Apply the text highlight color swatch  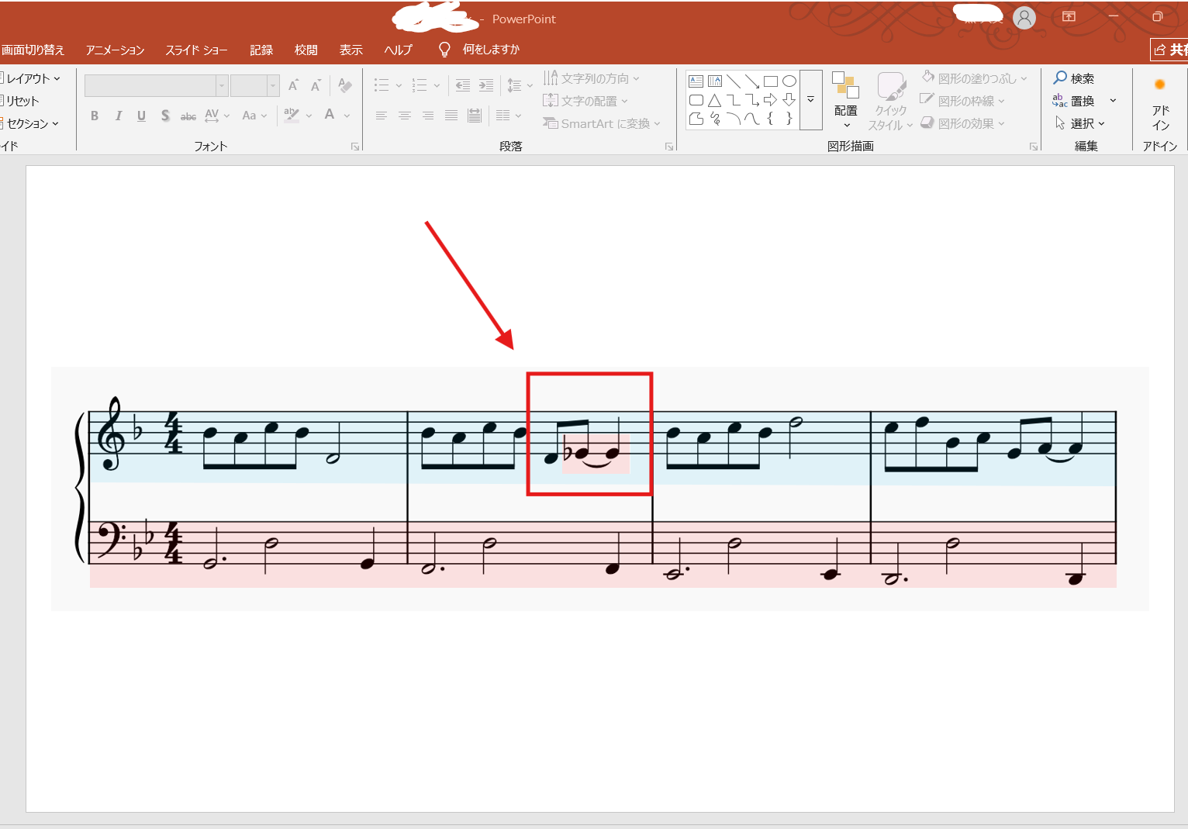(x=292, y=116)
